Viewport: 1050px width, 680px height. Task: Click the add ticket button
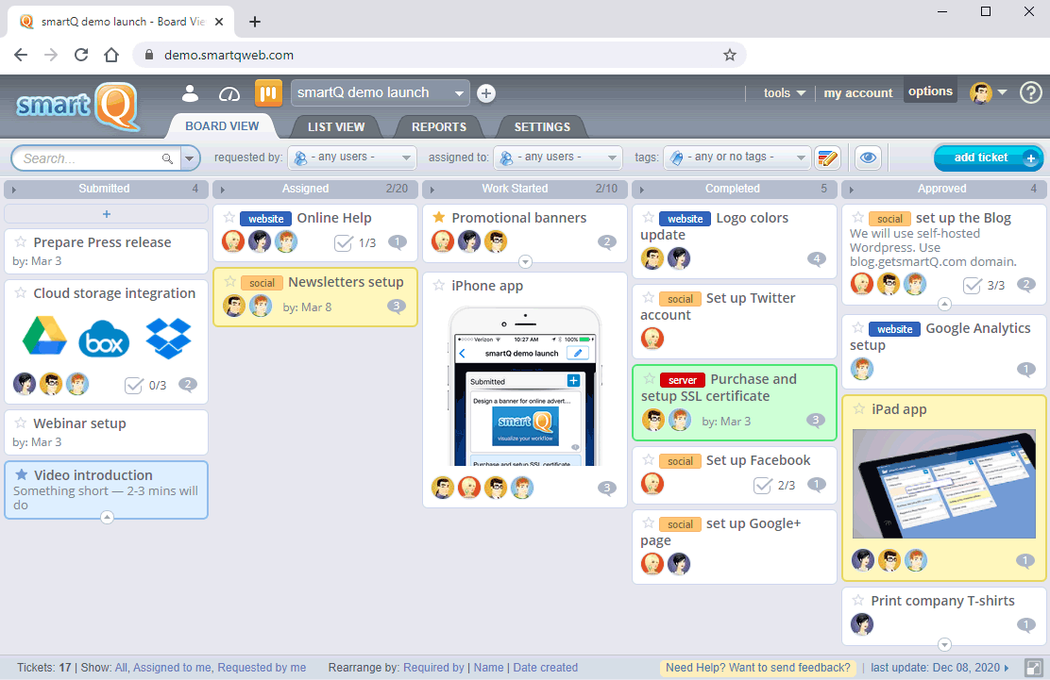pos(987,158)
